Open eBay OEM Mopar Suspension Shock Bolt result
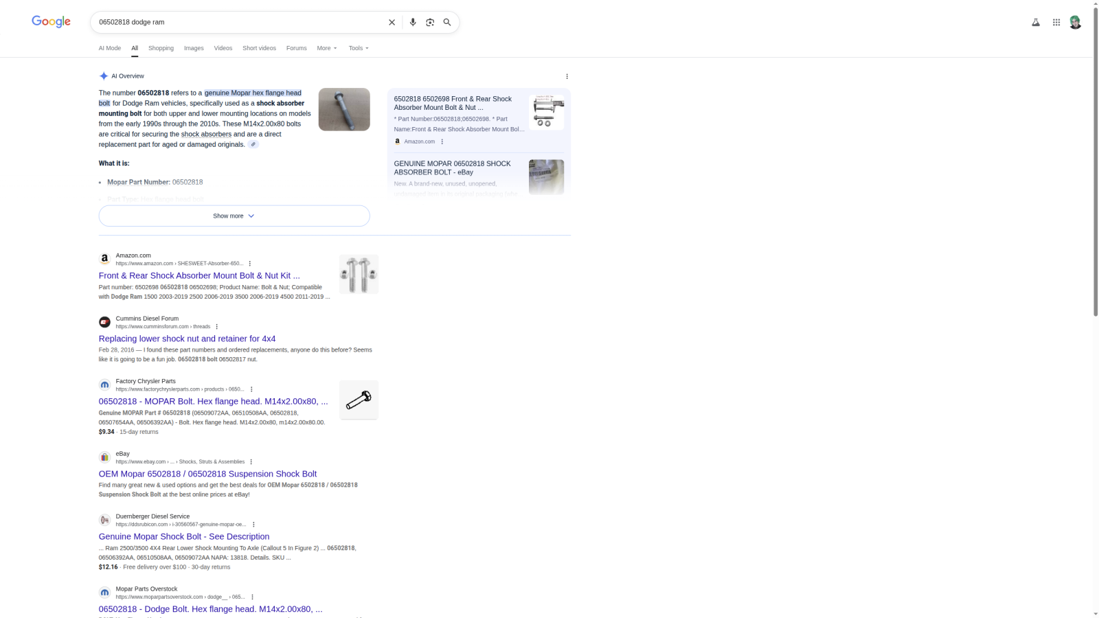This screenshot has height=618, width=1099. click(207, 474)
